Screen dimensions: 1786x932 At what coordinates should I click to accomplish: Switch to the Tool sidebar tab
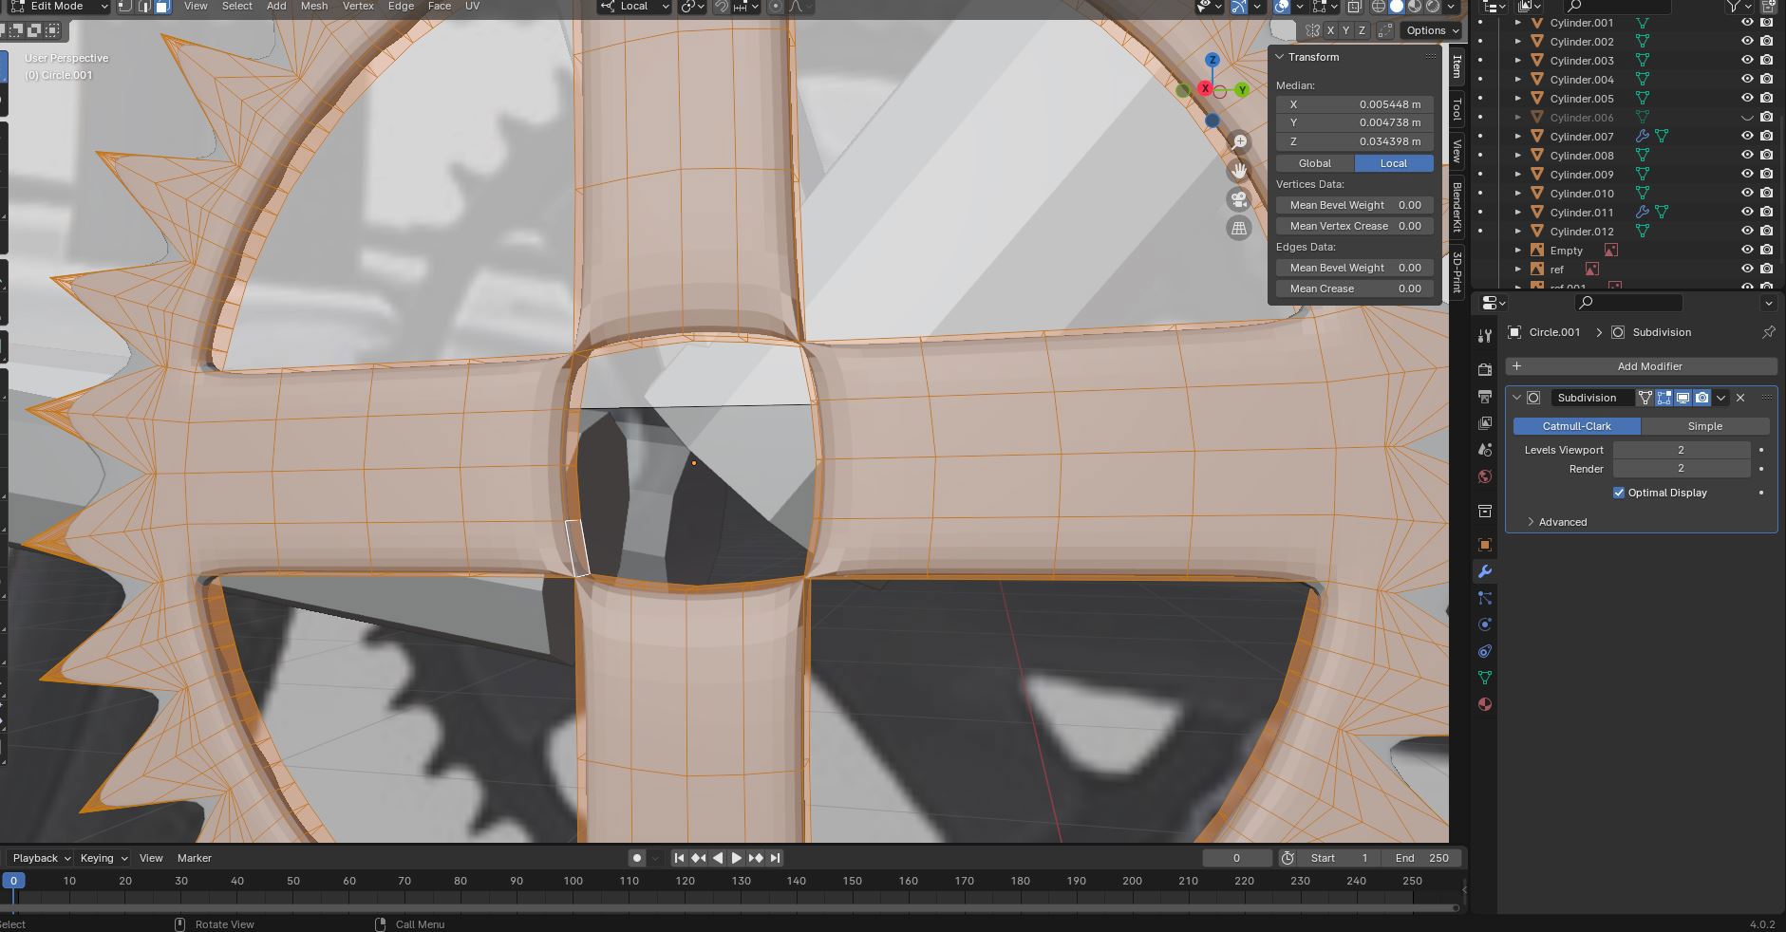1457,109
